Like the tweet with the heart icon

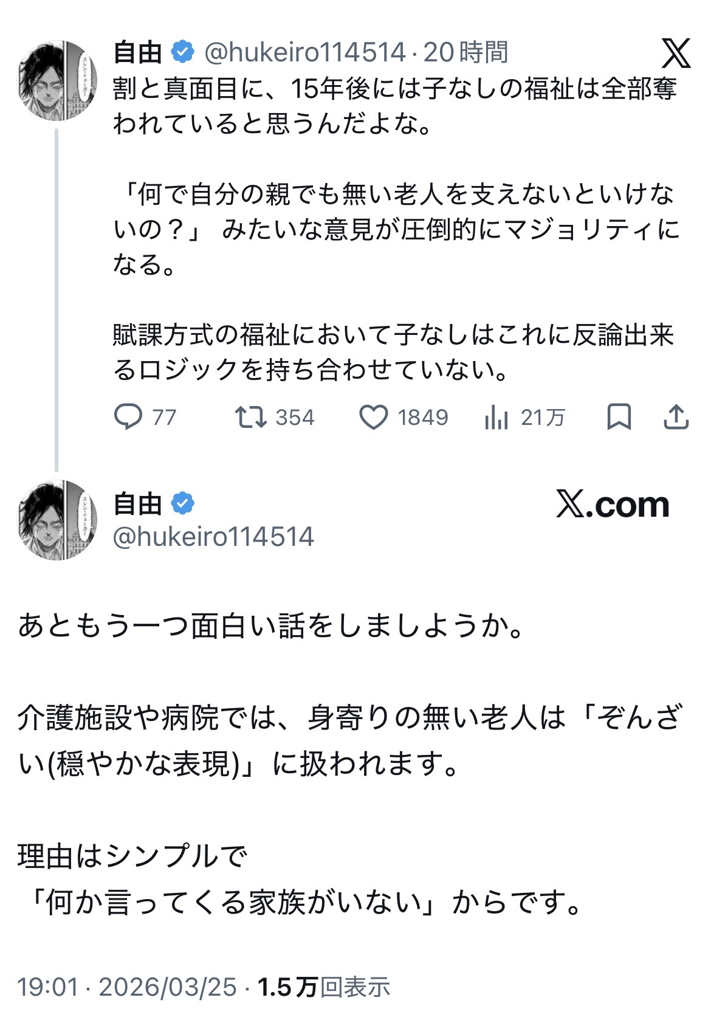point(373,417)
